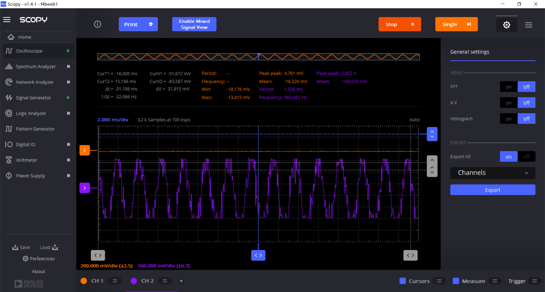Image resolution: width=545 pixels, height=292 pixels.
Task: Click the 2.000 ms/div time base label
Action: pos(113,120)
